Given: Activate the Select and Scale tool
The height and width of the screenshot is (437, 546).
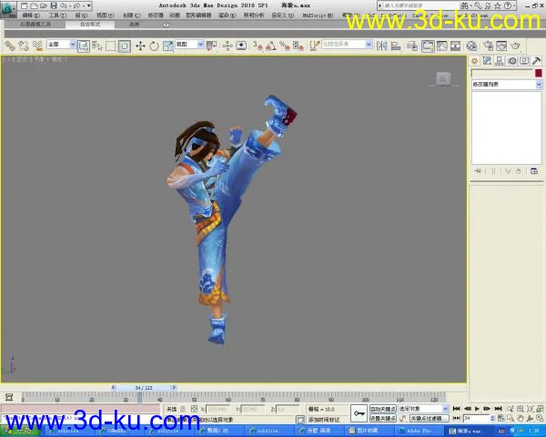Looking at the screenshot, I should coord(167,46).
